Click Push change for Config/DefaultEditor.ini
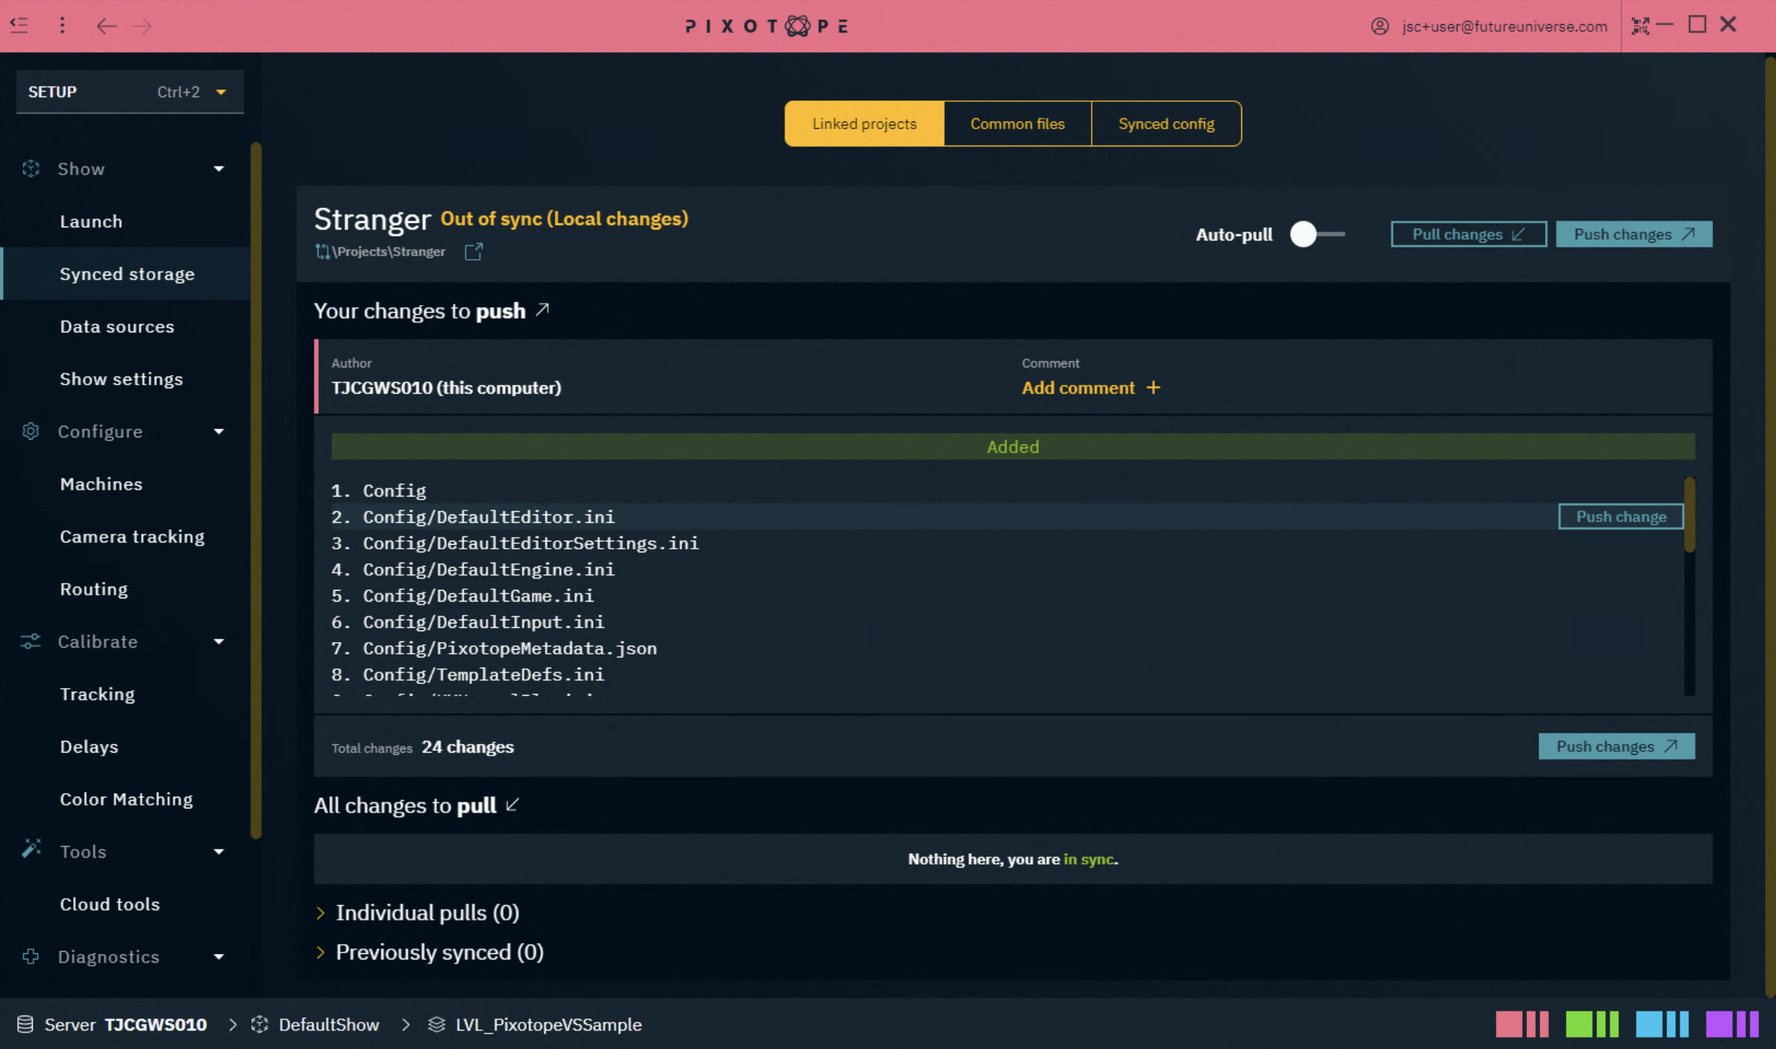1776x1049 pixels. (1621, 517)
